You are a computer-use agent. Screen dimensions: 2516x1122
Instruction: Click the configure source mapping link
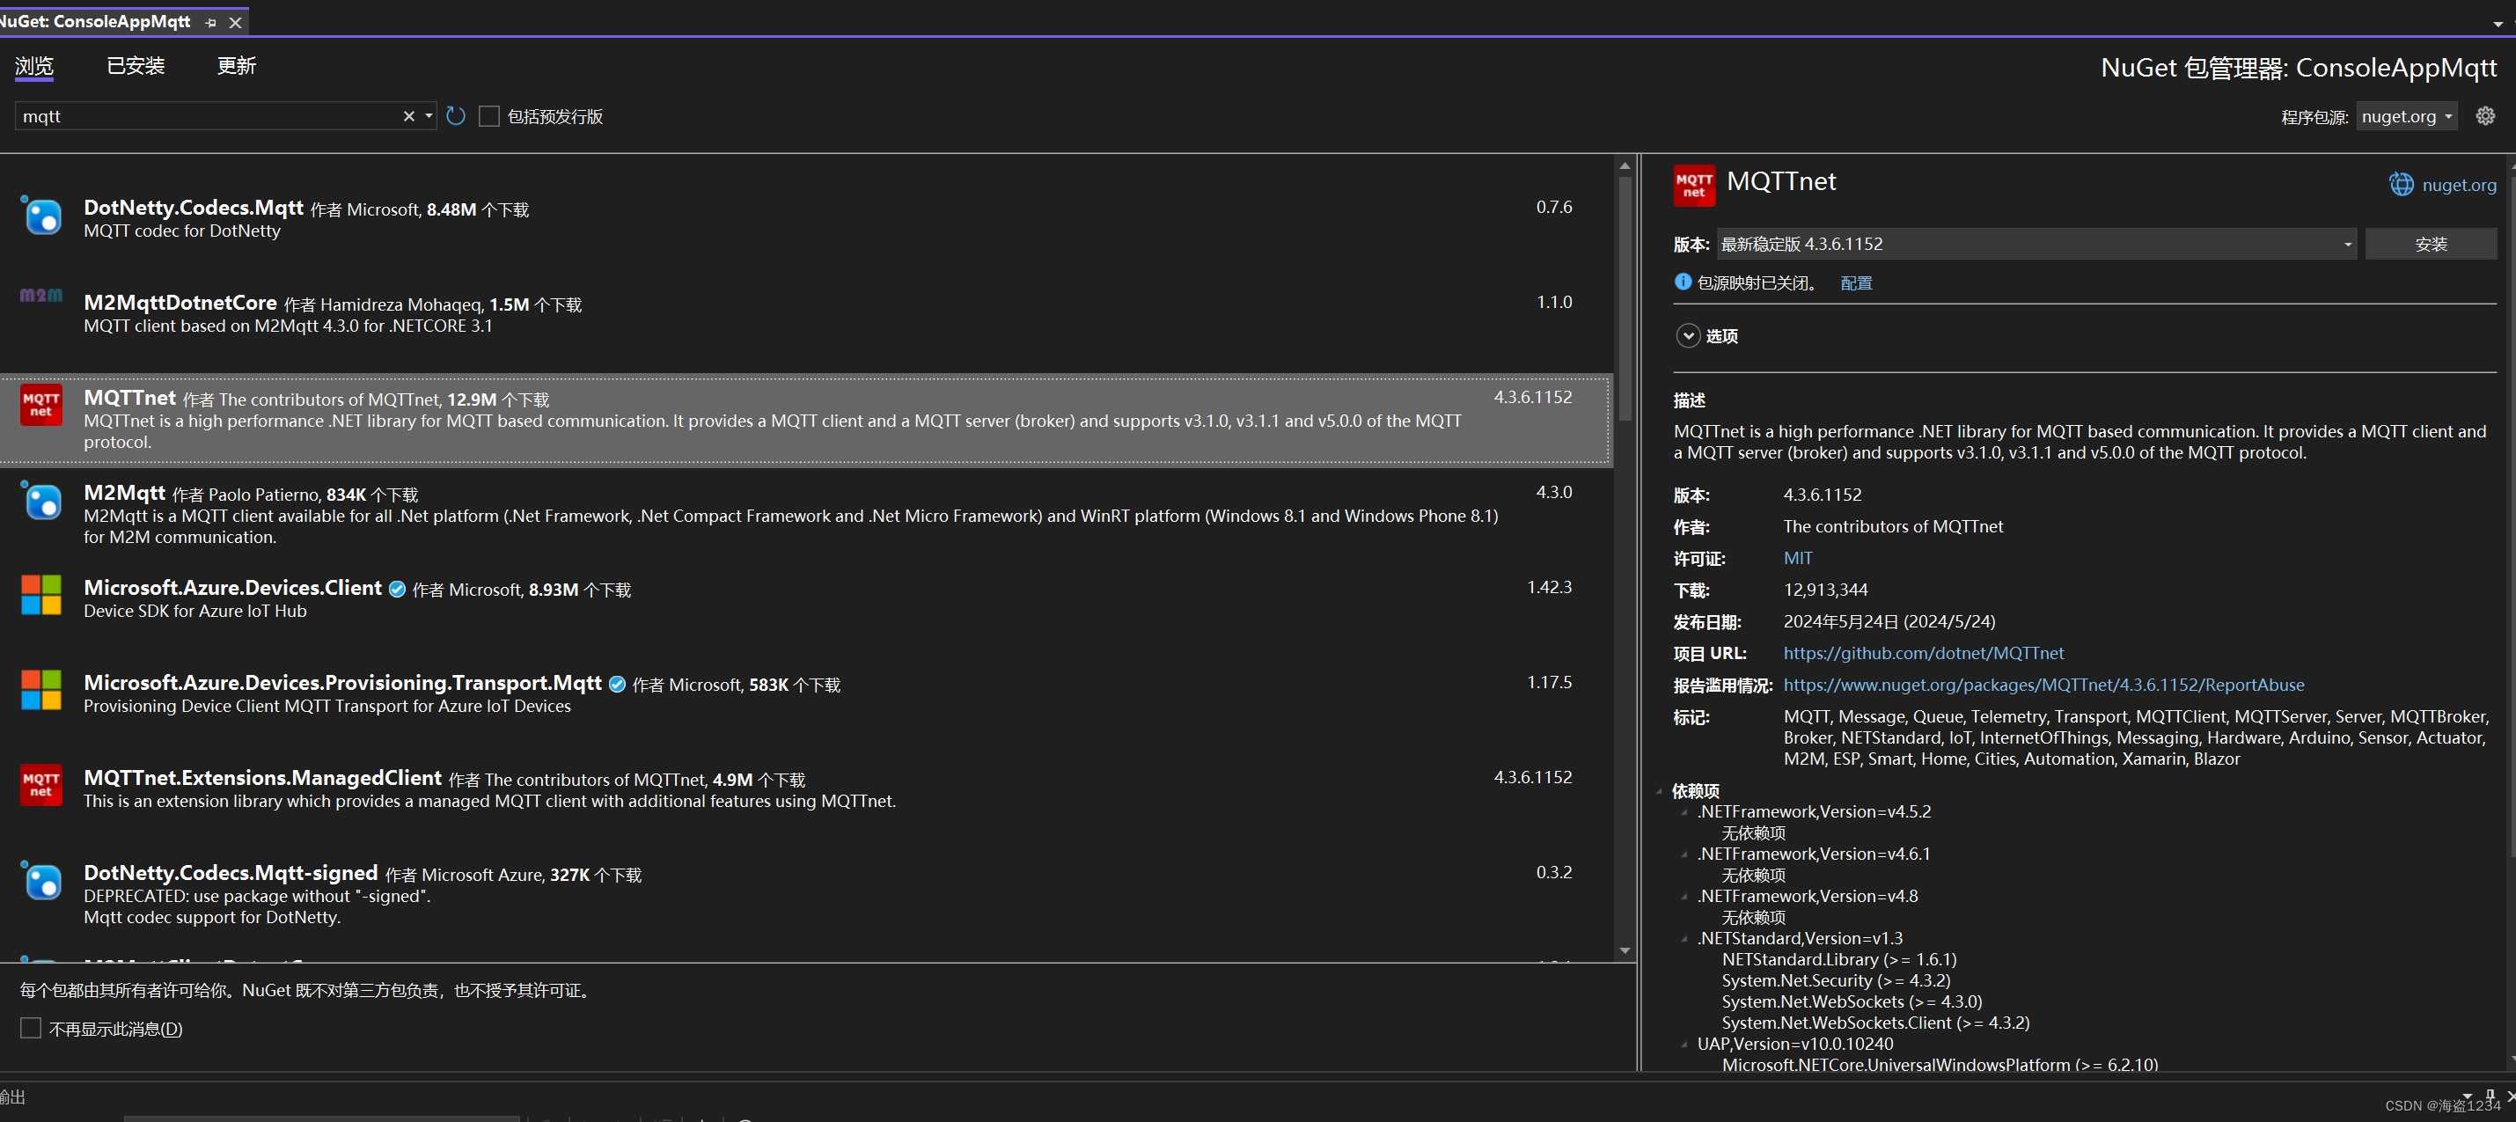[1856, 282]
